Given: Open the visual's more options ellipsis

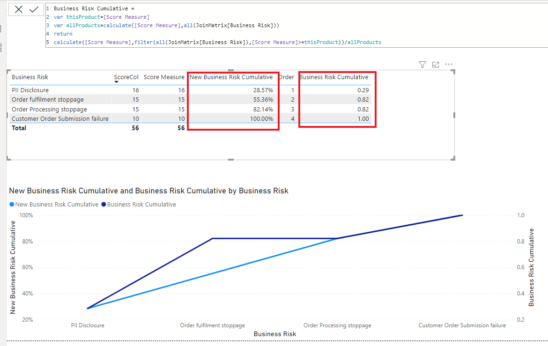Looking at the screenshot, I should (449, 64).
